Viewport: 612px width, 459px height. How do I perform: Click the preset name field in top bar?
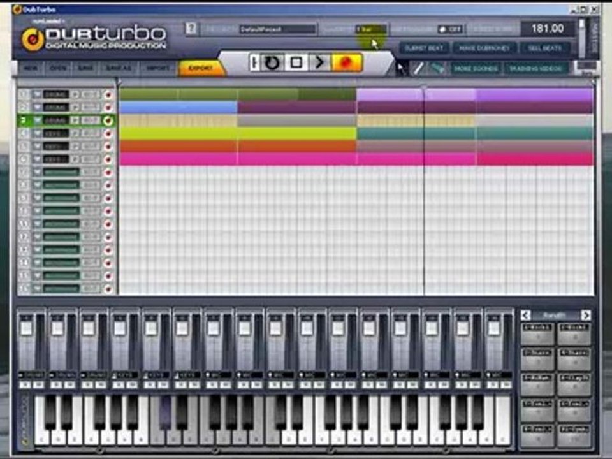[277, 29]
